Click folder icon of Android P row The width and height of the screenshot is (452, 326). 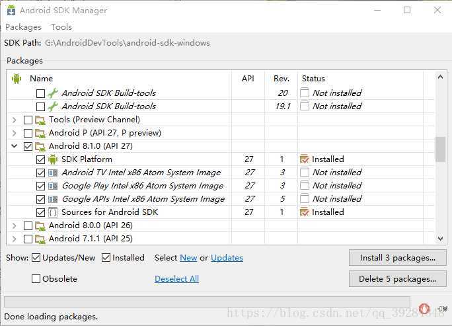(x=40, y=133)
